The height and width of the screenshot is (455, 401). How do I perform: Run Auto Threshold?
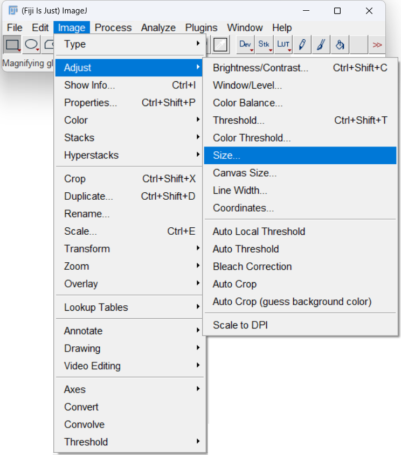tap(300, 249)
